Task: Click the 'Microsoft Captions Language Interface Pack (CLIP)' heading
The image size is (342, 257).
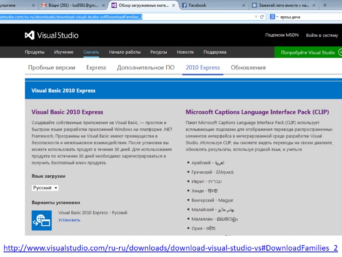Action: tap(257, 112)
